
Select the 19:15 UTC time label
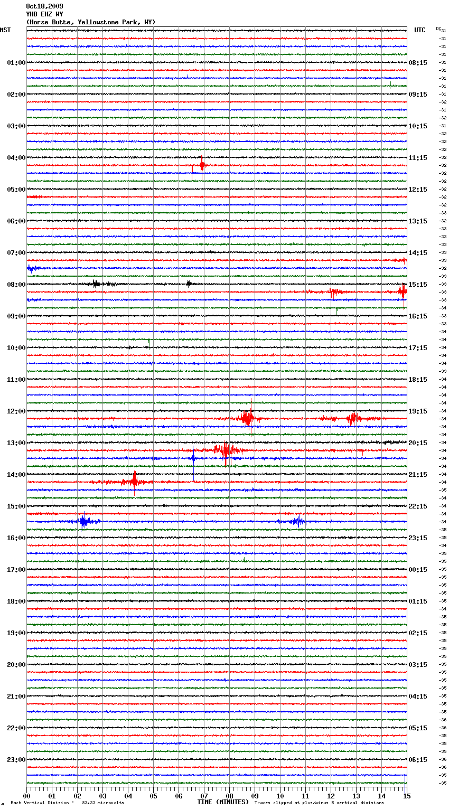tap(418, 411)
